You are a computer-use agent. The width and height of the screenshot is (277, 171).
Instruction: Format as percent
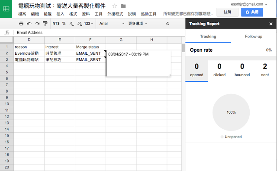coord(64,24)
